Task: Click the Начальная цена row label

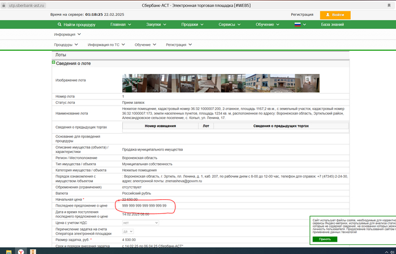Action: [x=69, y=199]
